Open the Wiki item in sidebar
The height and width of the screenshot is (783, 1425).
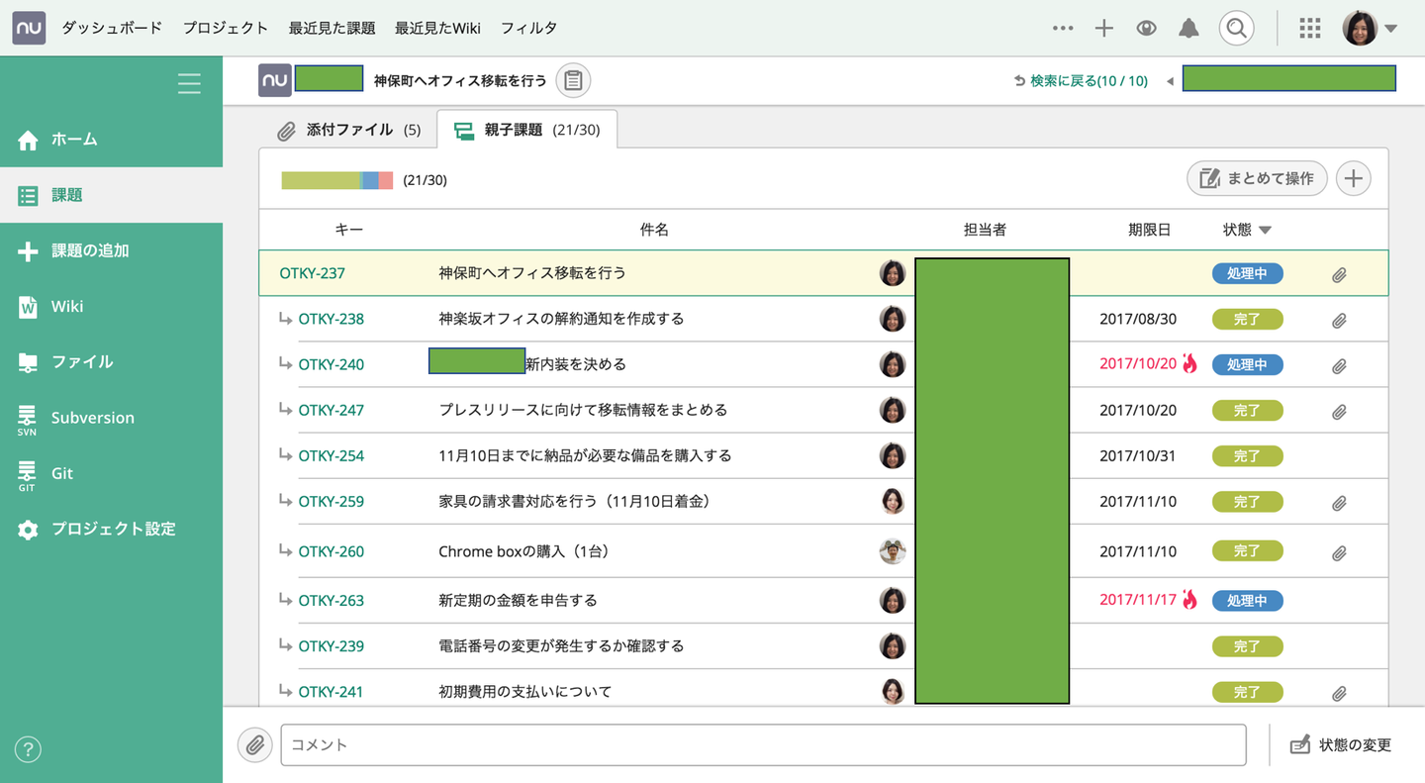click(67, 307)
